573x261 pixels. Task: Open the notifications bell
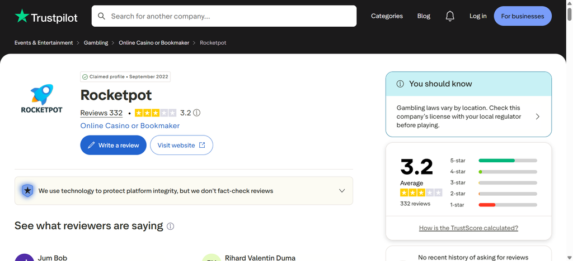(x=450, y=16)
